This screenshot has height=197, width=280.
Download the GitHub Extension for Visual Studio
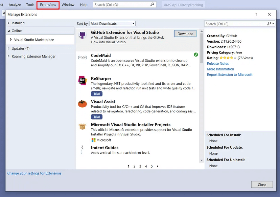click(185, 34)
